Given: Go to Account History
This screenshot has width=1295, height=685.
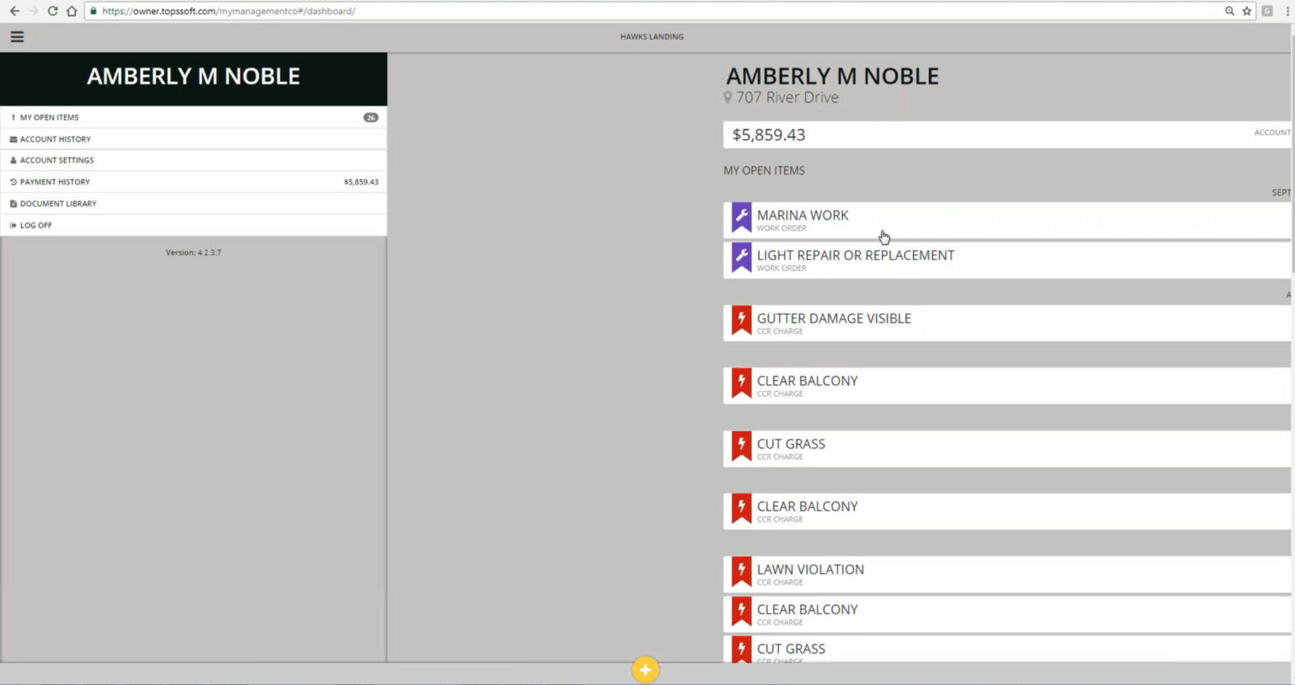Looking at the screenshot, I should click(x=56, y=139).
